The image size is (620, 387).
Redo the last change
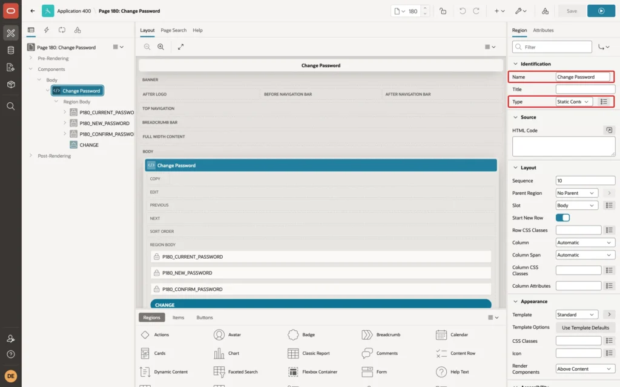pyautogui.click(x=476, y=11)
